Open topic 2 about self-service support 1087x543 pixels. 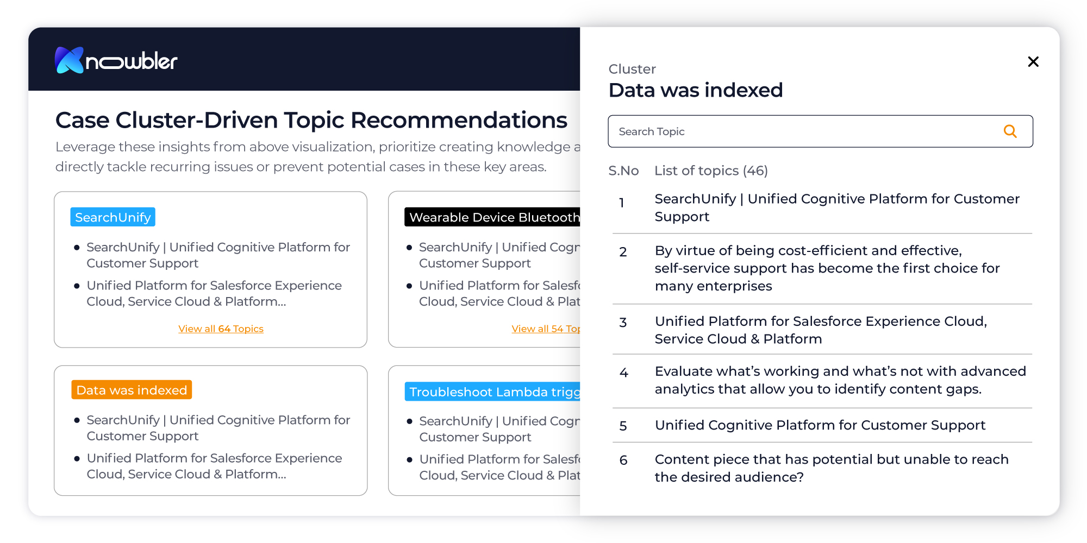826,268
